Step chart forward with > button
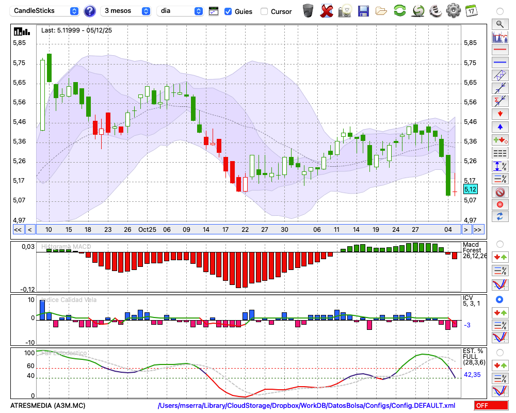The image size is (516, 413). (465, 230)
